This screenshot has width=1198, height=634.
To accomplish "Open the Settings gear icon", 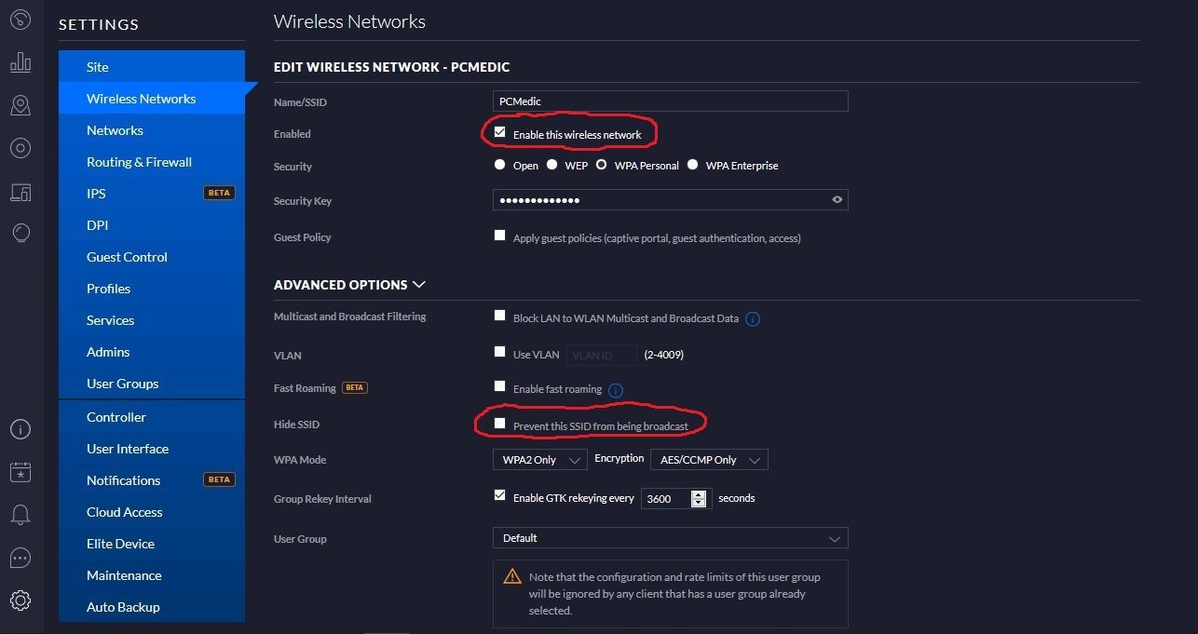I will tap(20, 600).
